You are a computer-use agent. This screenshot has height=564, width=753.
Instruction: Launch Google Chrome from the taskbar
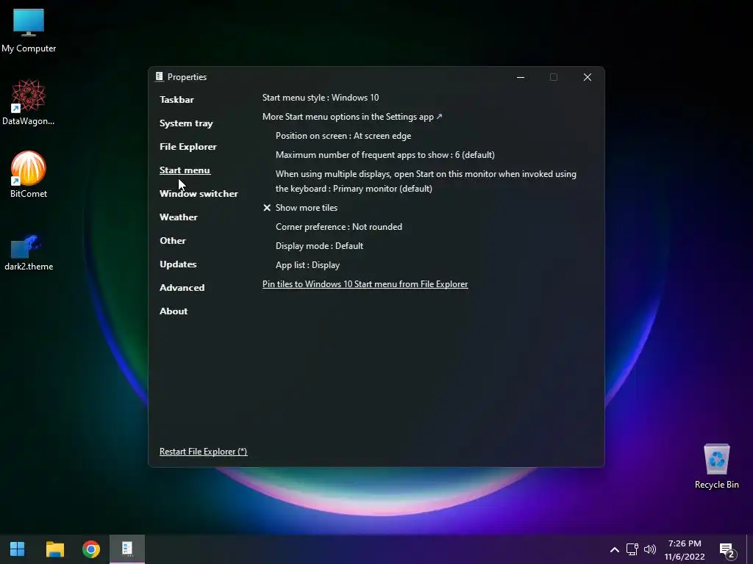[90, 549]
